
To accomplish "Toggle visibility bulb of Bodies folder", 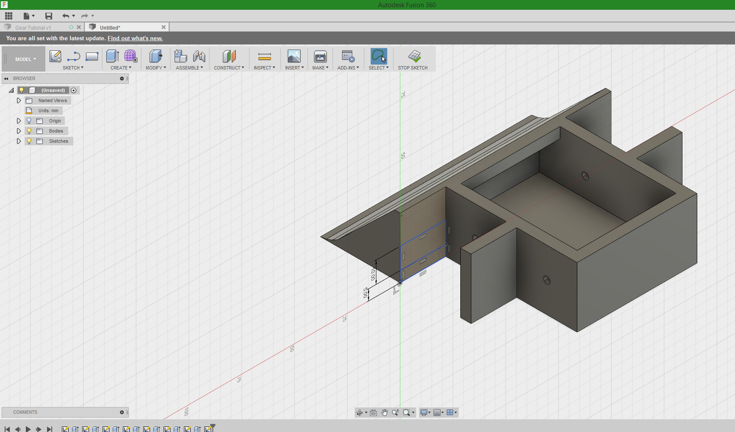I will tap(29, 131).
